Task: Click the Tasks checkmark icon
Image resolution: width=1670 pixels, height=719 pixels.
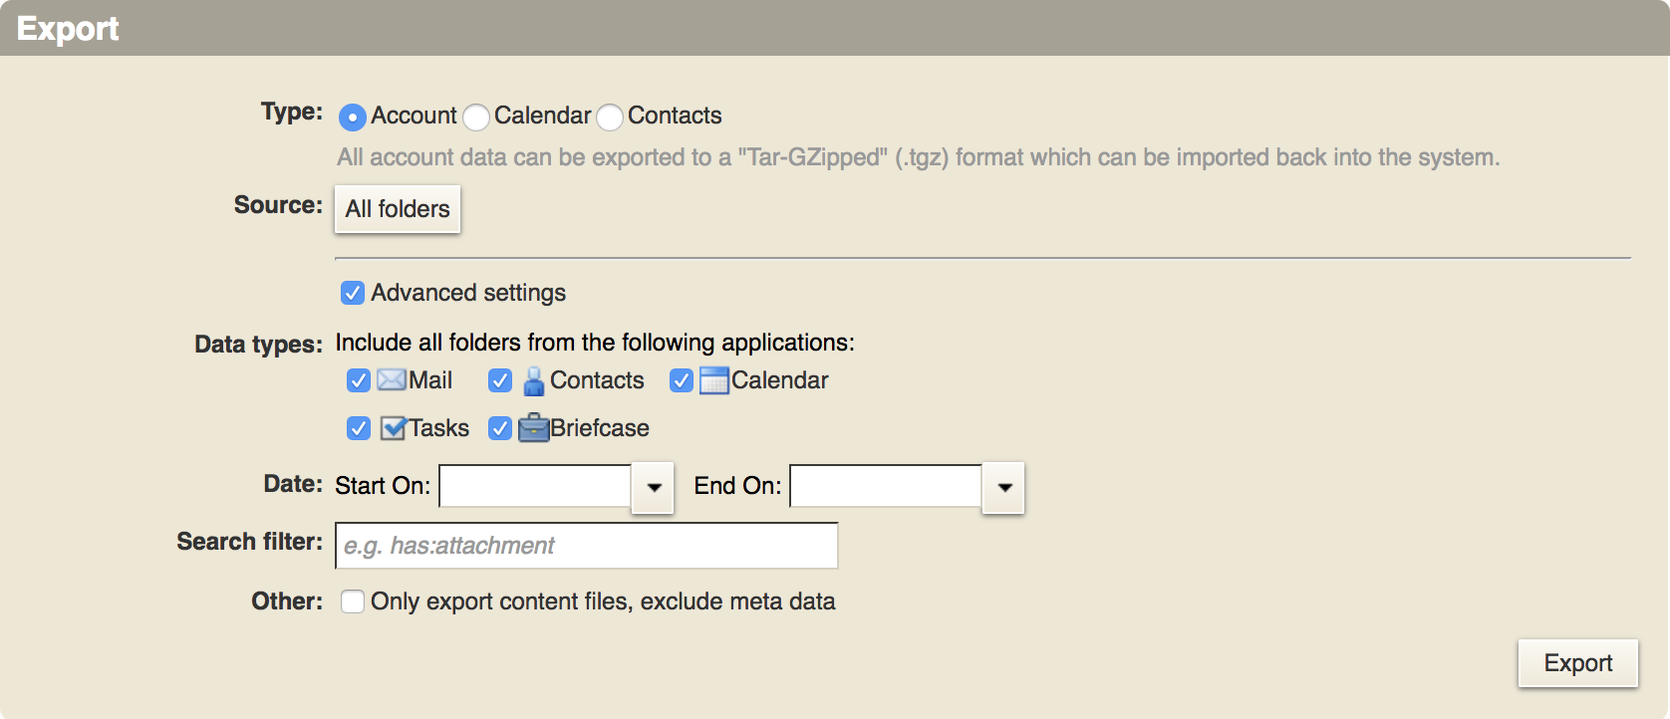Action: [x=394, y=428]
